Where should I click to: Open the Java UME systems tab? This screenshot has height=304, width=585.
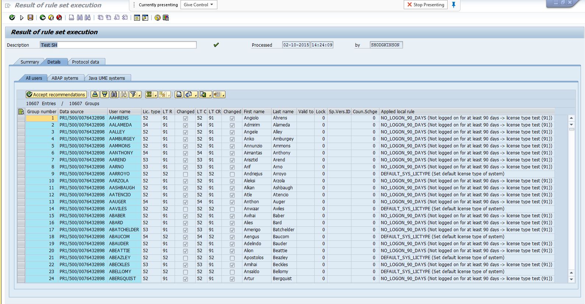click(x=106, y=78)
